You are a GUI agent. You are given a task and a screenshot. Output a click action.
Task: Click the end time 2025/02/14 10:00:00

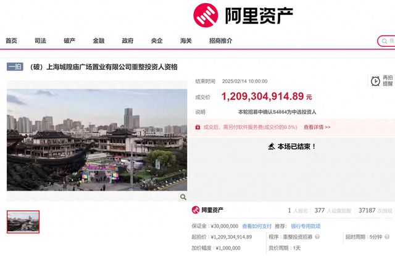click(x=244, y=81)
